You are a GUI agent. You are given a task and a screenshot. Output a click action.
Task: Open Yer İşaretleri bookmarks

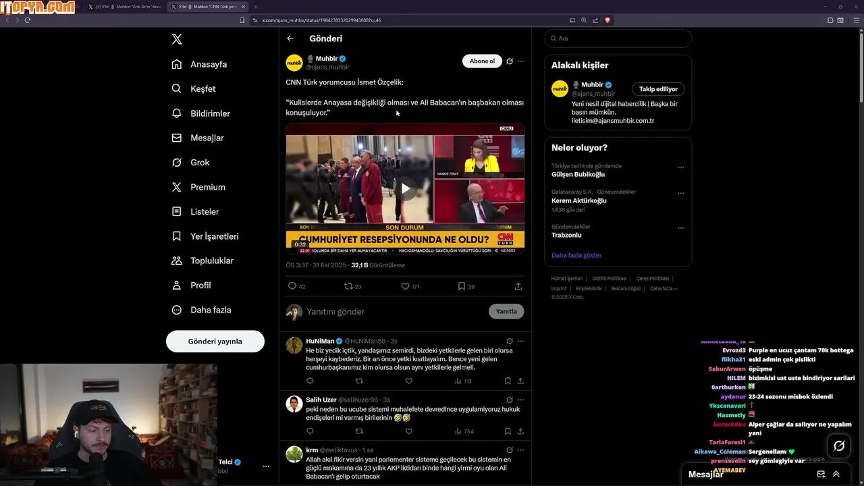205,236
